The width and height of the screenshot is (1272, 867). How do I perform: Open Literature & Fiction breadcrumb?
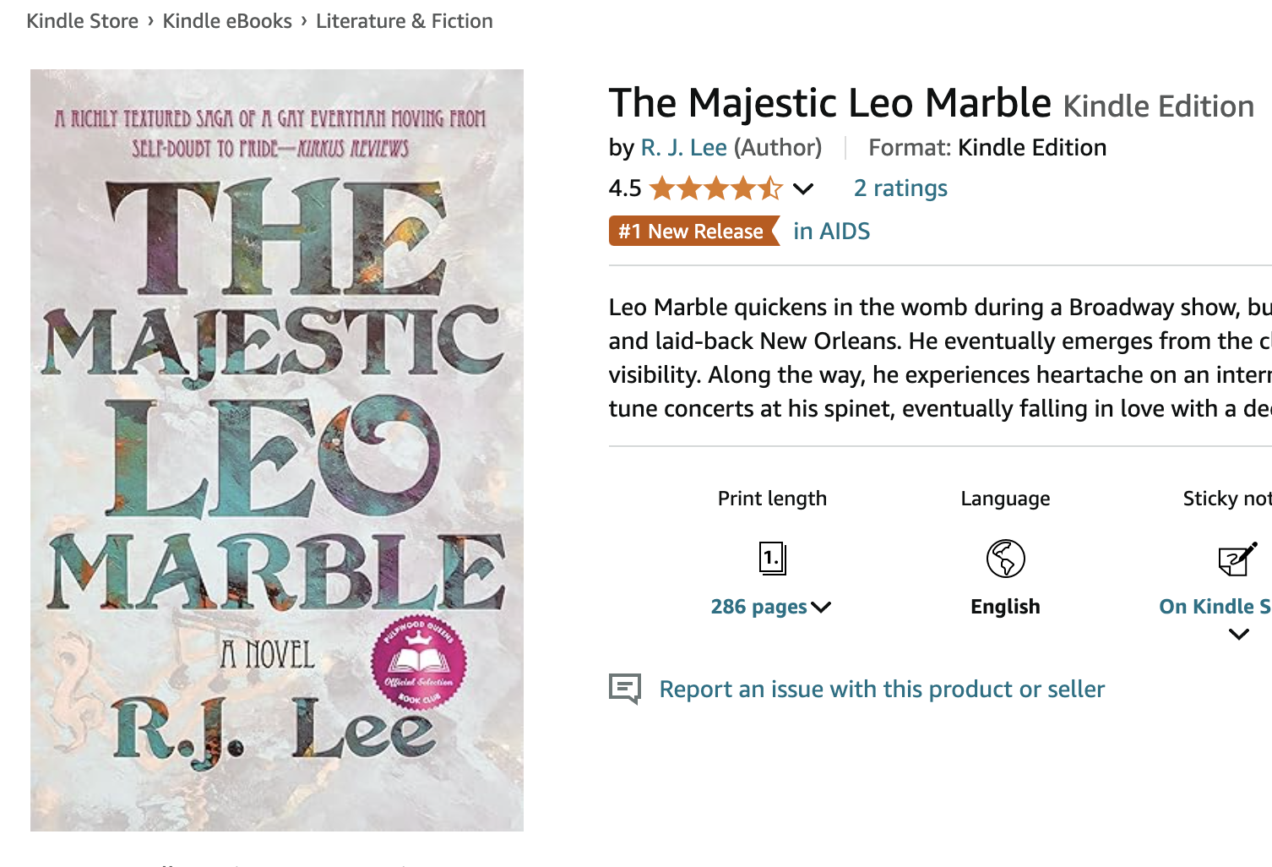405,21
